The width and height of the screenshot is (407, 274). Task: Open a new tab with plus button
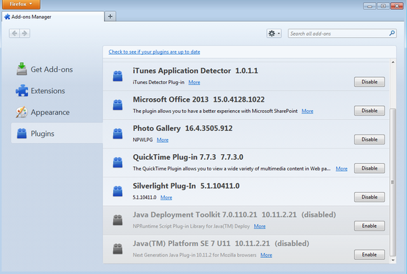[x=110, y=16]
